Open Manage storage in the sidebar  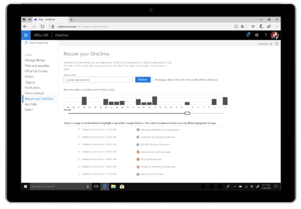coord(35,60)
